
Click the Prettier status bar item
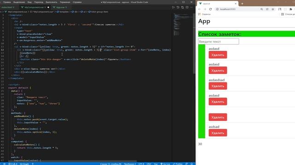[x=177, y=164]
